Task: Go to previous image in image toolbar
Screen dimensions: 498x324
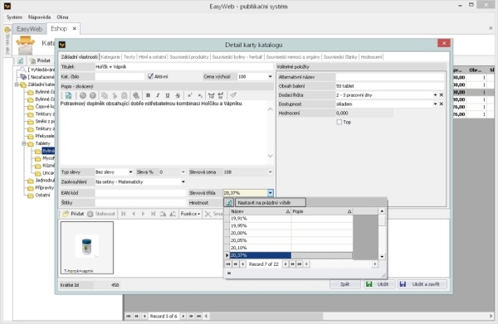Action: [134, 214]
